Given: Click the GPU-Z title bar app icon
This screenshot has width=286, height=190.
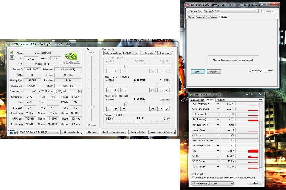Looking at the screenshot, I should (190, 95).
